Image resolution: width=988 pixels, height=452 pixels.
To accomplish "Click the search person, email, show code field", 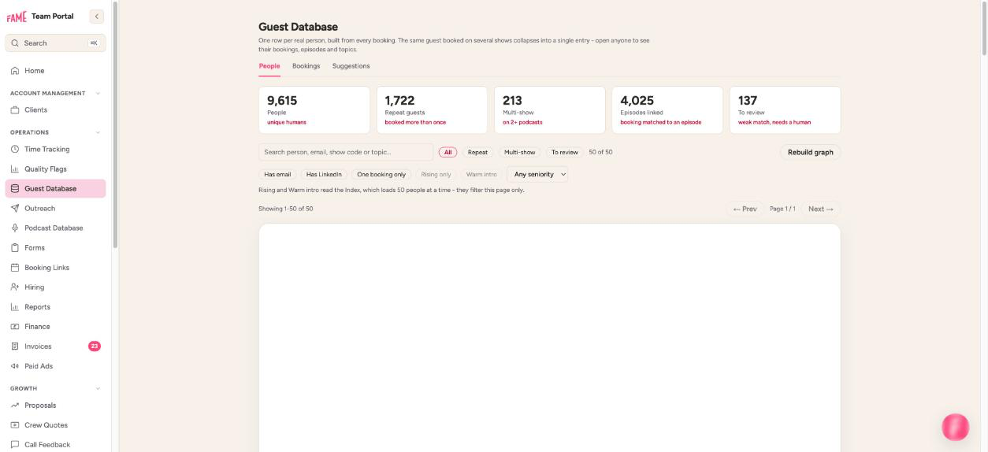I will tap(346, 153).
